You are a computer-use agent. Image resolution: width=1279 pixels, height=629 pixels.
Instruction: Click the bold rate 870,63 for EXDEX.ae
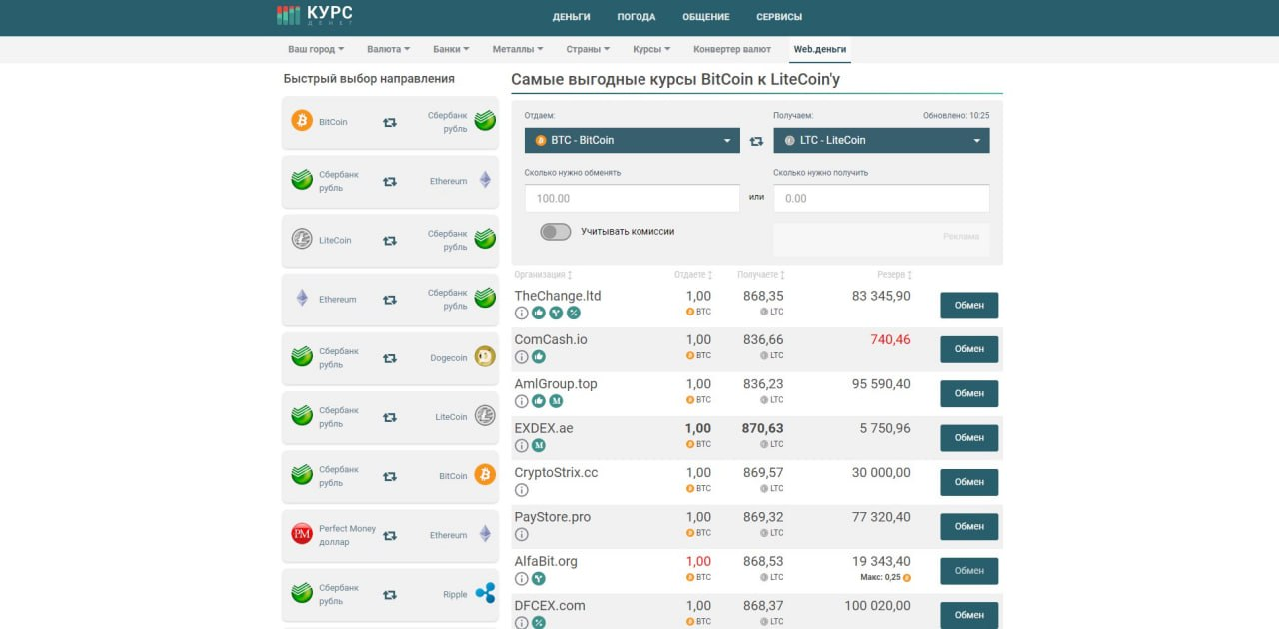762,428
